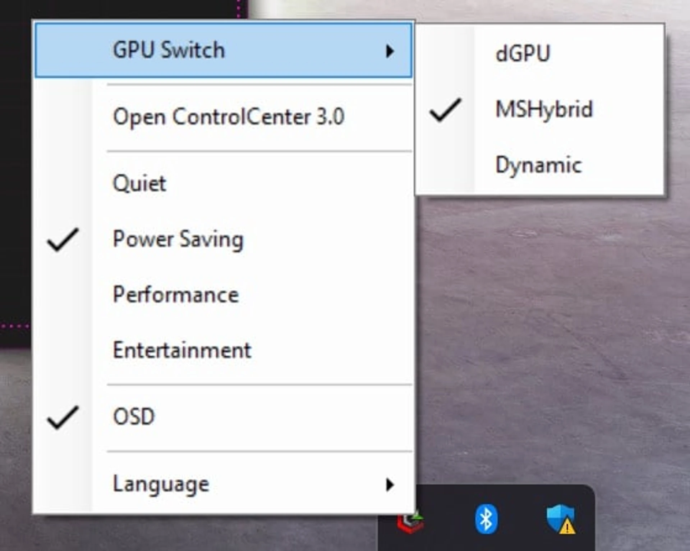Expand the Language submenu arrow
This screenshot has width=690, height=551.
[390, 485]
